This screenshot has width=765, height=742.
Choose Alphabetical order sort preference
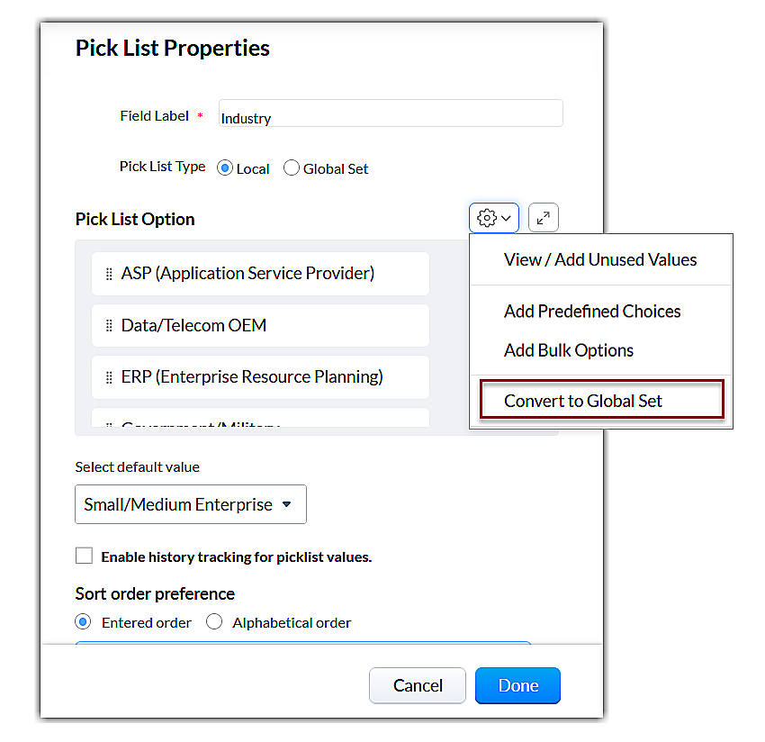click(x=214, y=621)
